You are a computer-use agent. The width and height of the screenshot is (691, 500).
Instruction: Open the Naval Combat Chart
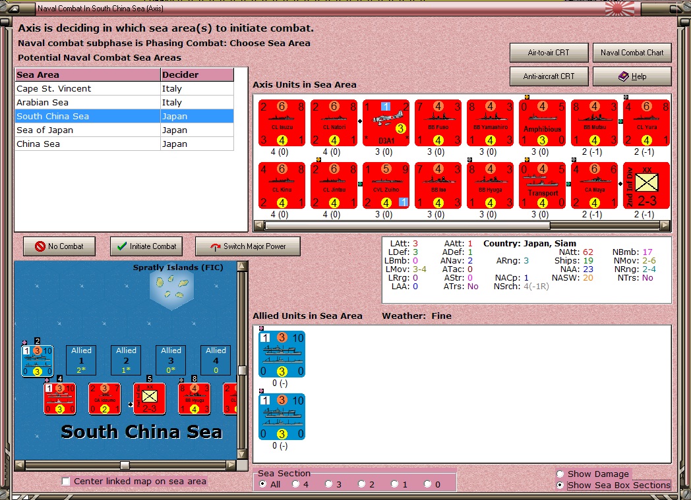point(632,53)
